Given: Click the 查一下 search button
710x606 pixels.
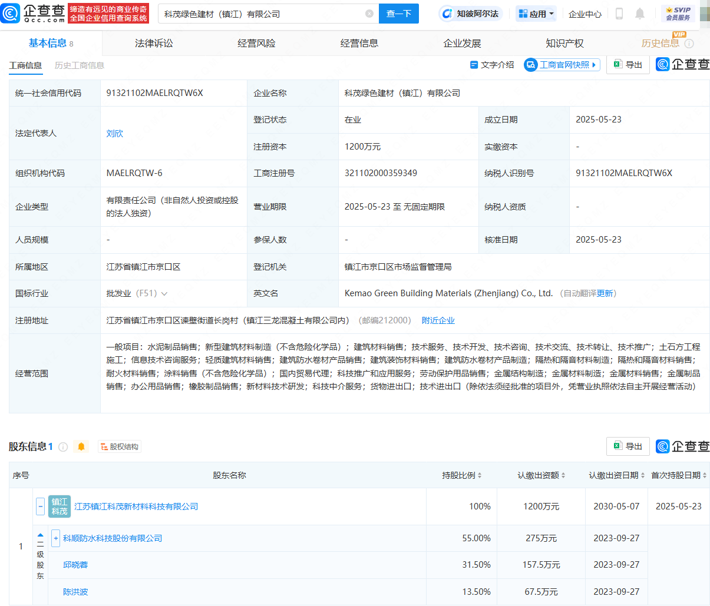Looking at the screenshot, I should (x=399, y=14).
